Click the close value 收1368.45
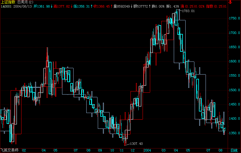This screenshot has height=153, width=241. pos(102,6)
